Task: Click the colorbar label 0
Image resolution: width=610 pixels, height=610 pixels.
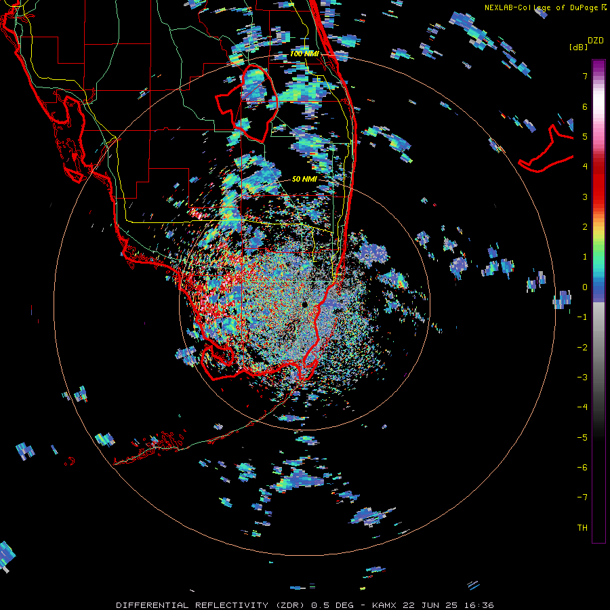Action: tap(585, 287)
